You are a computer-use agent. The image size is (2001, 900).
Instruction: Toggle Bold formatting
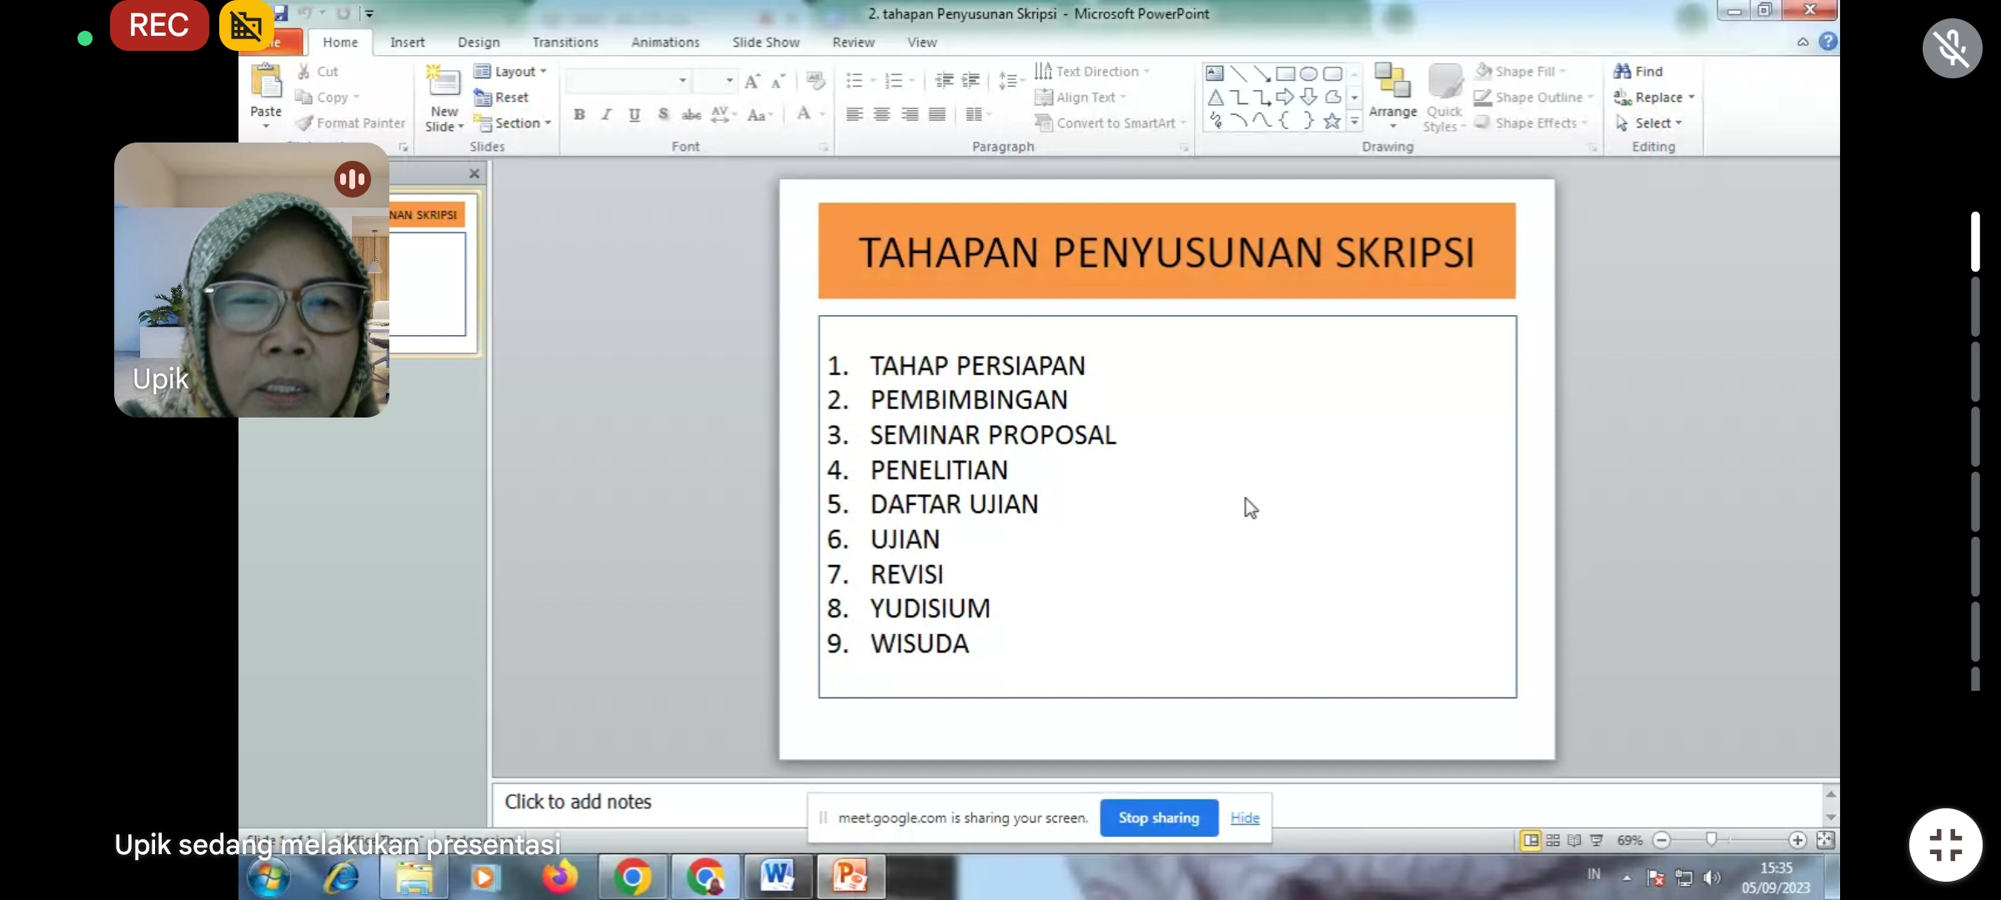[579, 115]
